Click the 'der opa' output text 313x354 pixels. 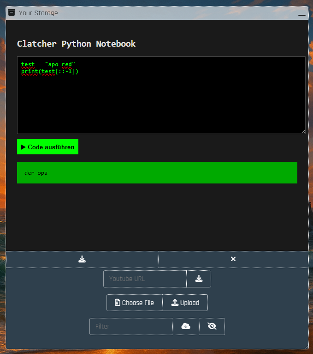pyautogui.click(x=36, y=173)
